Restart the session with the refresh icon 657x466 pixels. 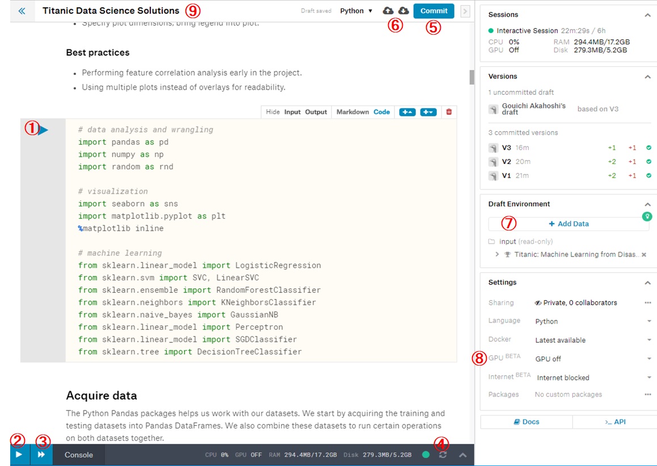tap(443, 454)
